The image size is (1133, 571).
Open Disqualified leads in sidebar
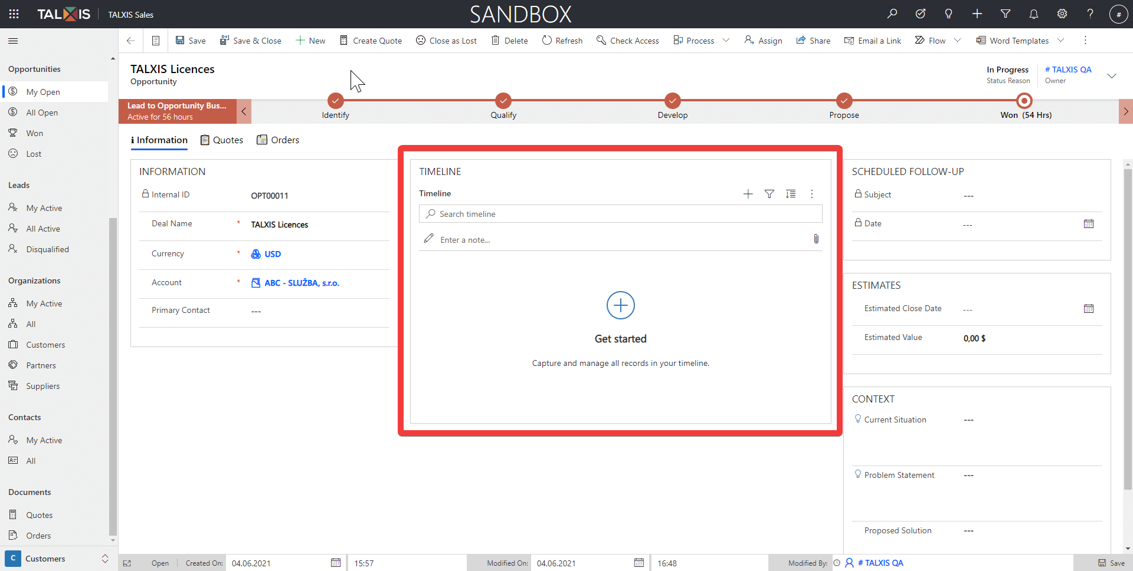[47, 249]
